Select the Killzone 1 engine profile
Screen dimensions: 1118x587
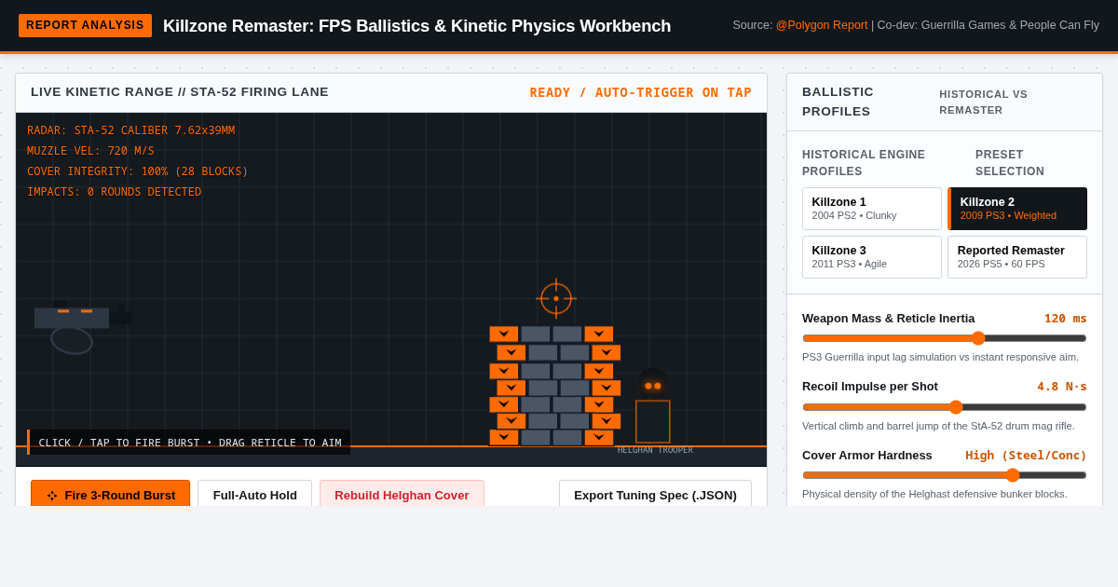[x=871, y=209]
